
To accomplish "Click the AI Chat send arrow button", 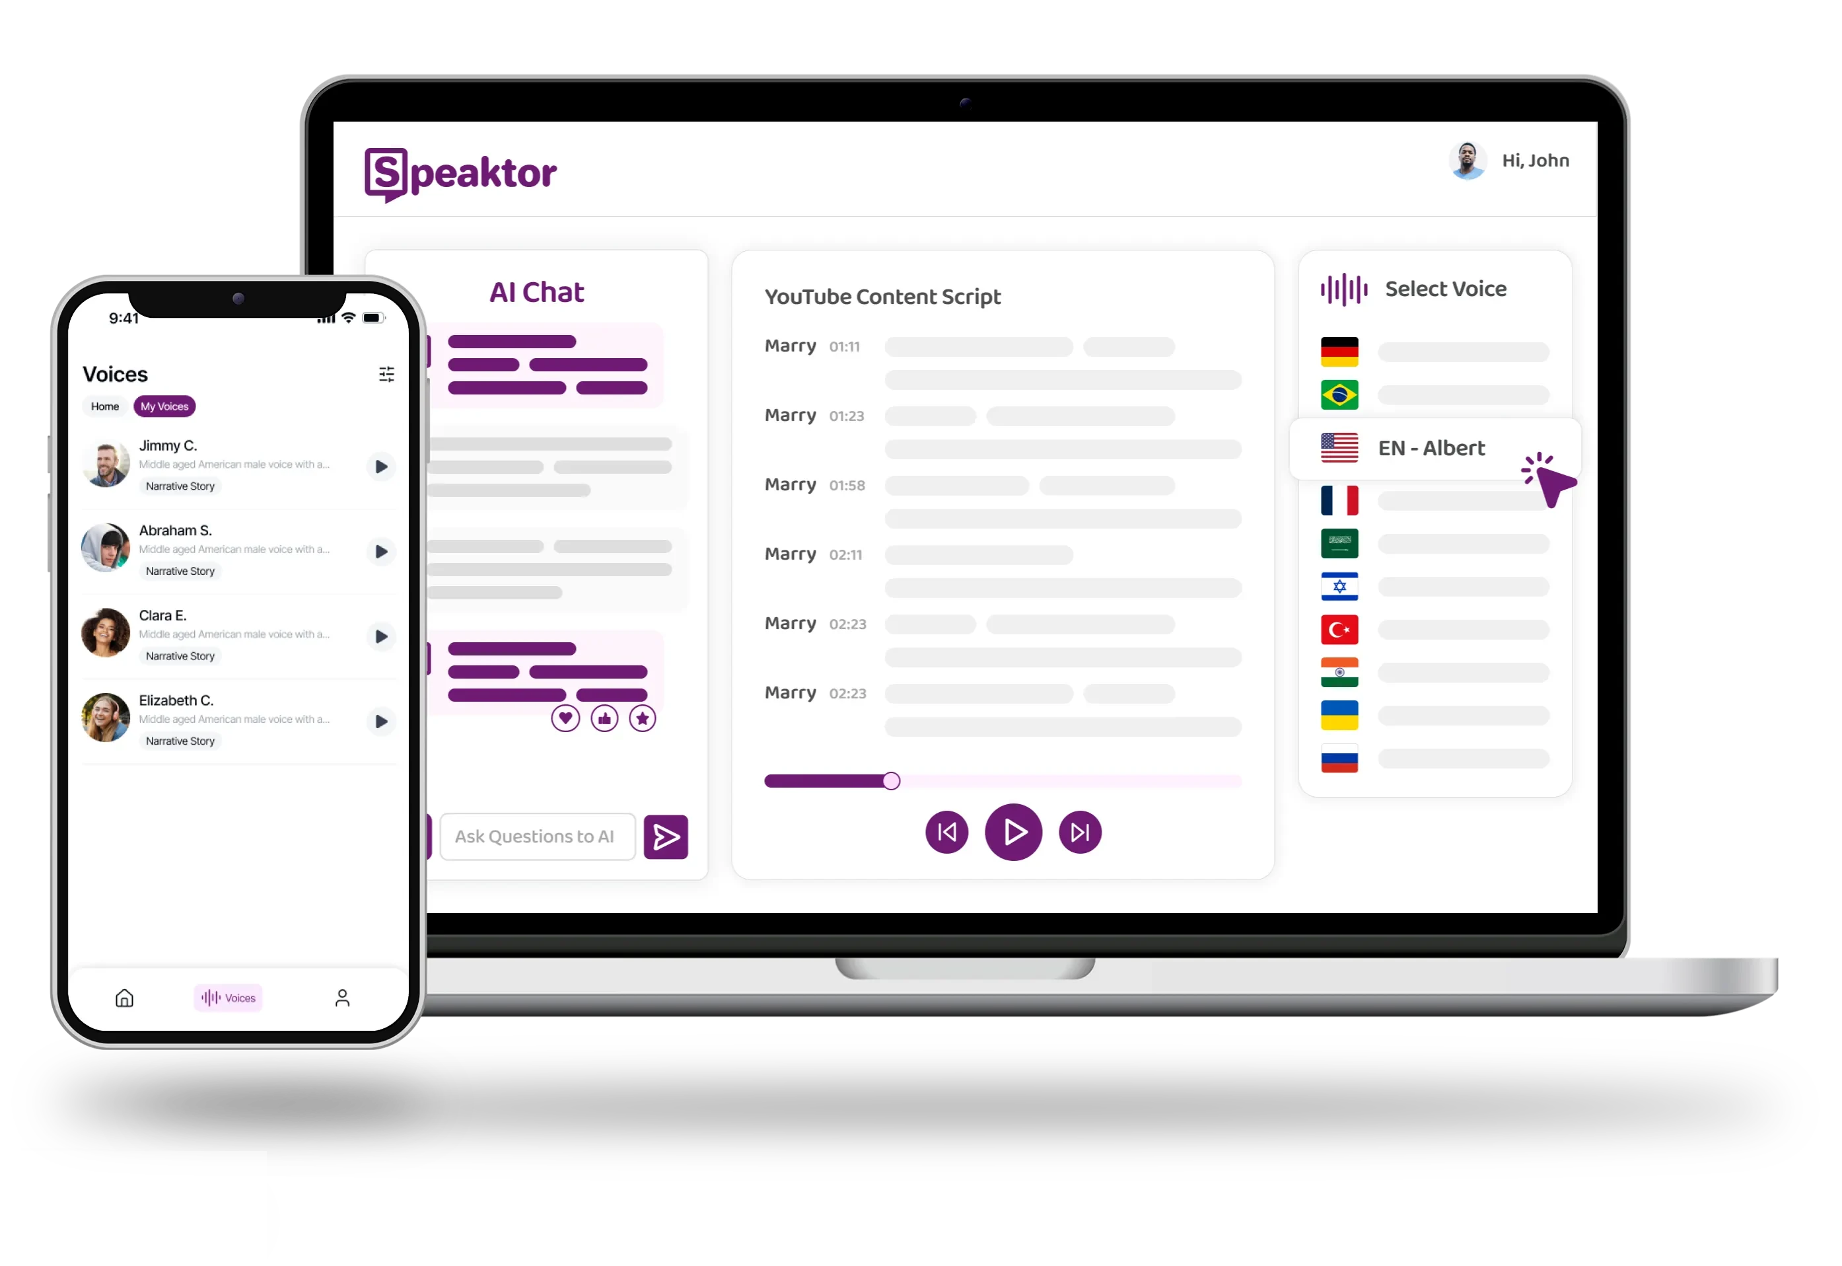I will click(x=669, y=836).
